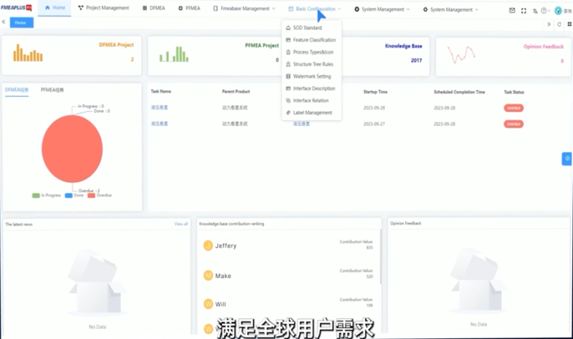Click the Task Name column header

tap(161, 91)
